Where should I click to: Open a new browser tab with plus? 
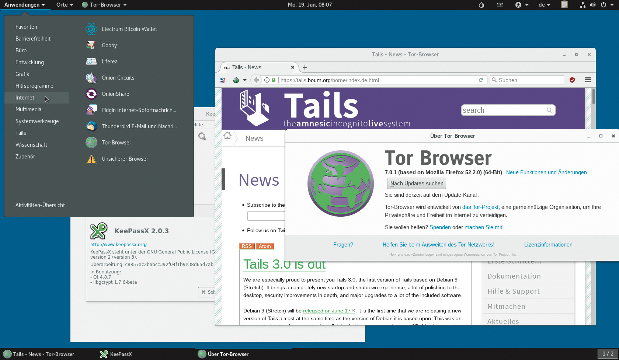click(x=305, y=67)
